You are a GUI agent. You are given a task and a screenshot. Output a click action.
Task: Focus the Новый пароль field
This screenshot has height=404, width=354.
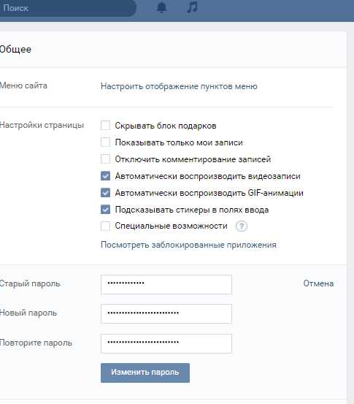tap(166, 313)
